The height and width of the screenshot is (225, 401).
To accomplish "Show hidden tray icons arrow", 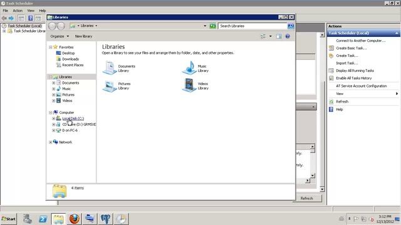I will 350,219.
